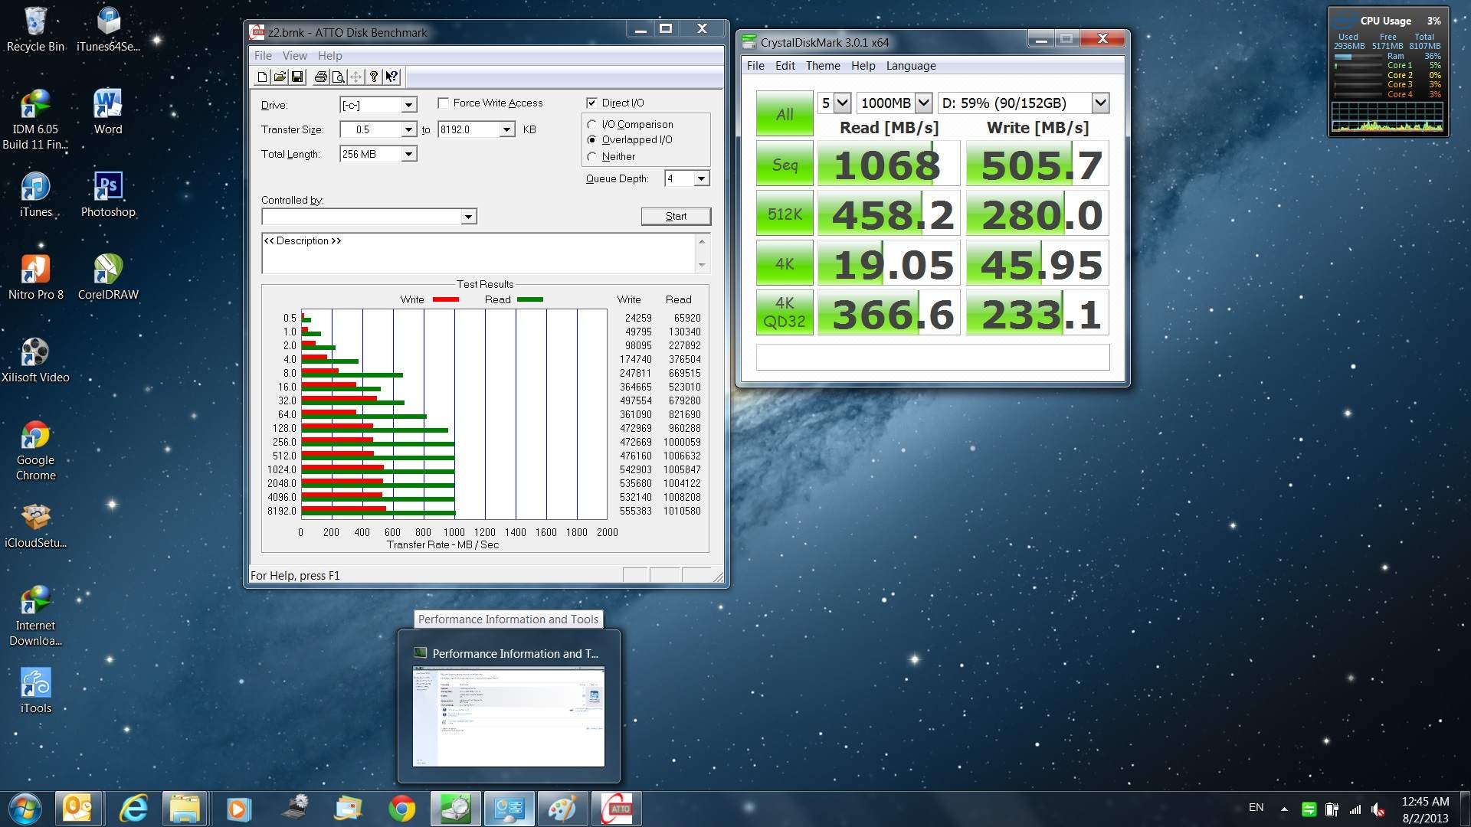The height and width of the screenshot is (827, 1471).
Task: Select the CorelDRAW desktop icon
Action: tap(108, 277)
